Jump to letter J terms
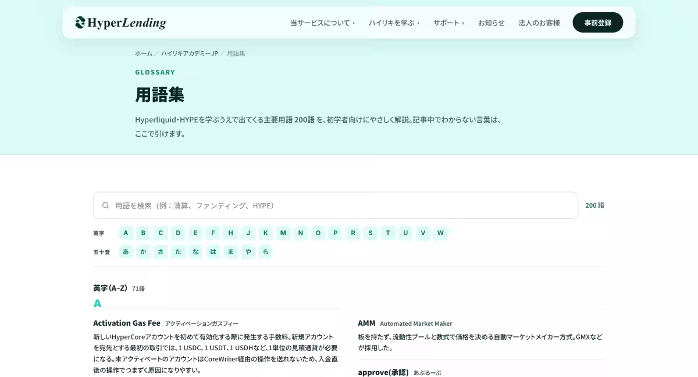 point(248,233)
